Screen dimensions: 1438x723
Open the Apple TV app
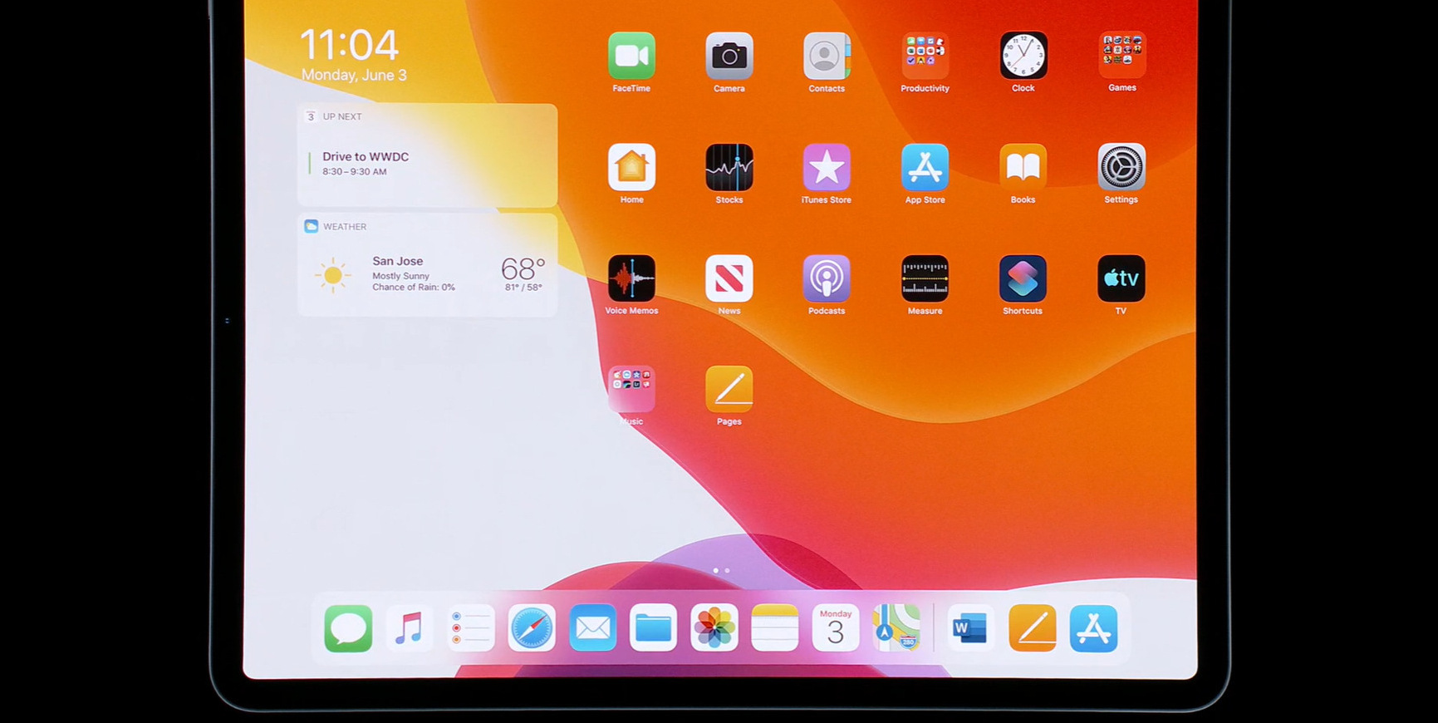pyautogui.click(x=1121, y=278)
